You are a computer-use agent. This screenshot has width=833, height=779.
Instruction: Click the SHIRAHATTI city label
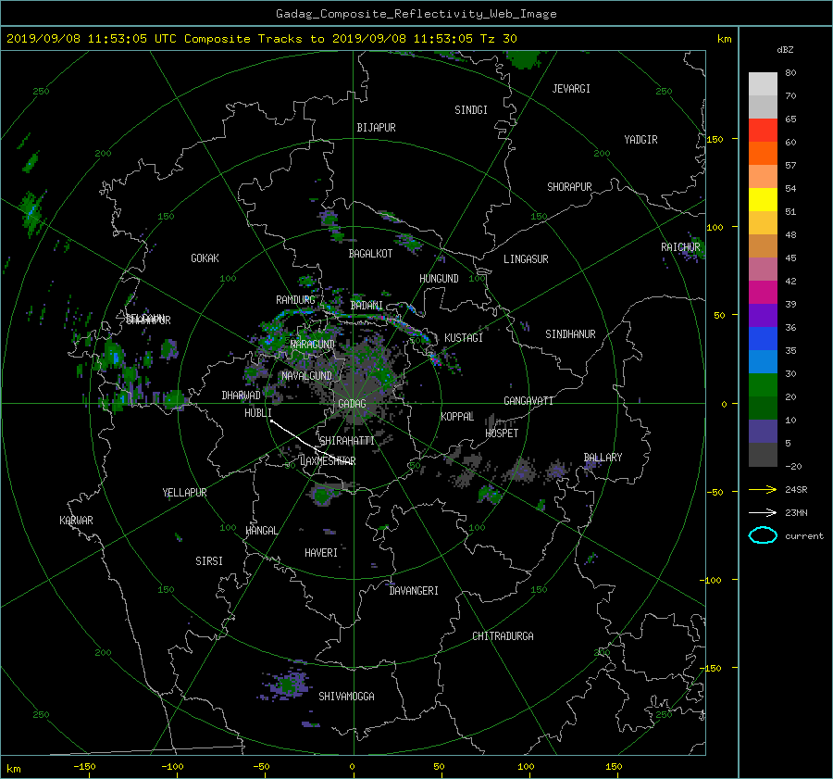pyautogui.click(x=347, y=441)
